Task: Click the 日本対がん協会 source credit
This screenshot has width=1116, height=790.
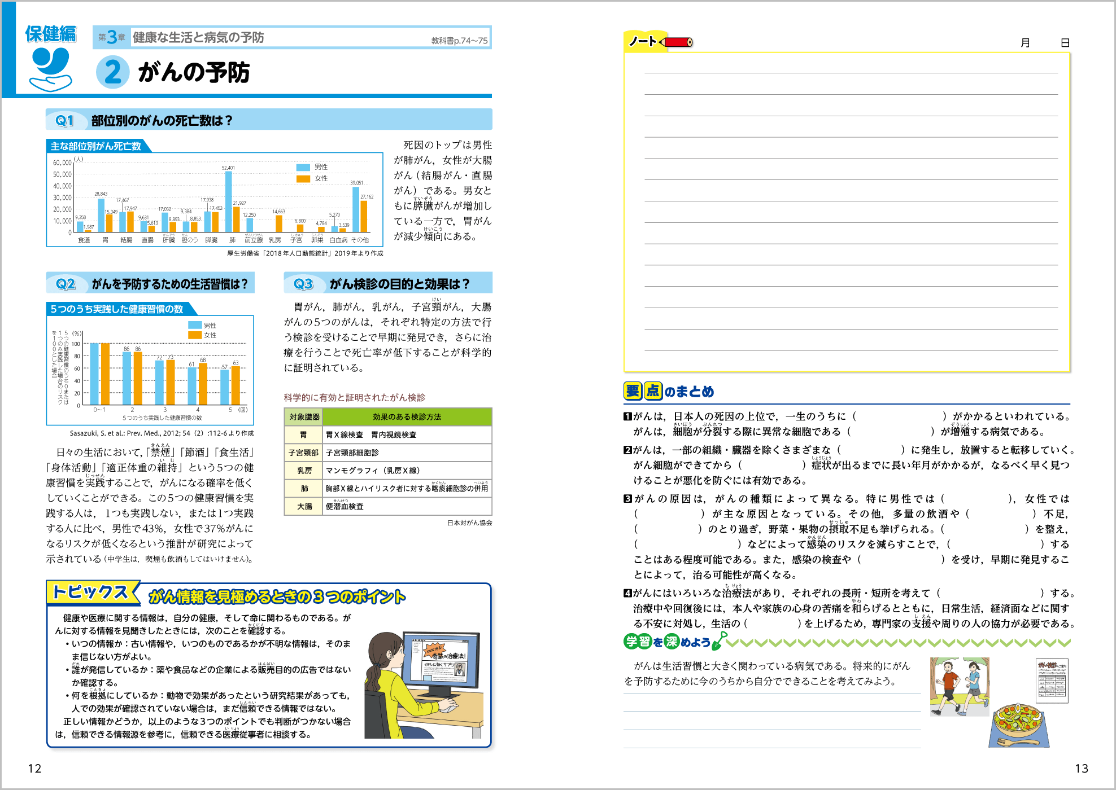Action: [470, 523]
